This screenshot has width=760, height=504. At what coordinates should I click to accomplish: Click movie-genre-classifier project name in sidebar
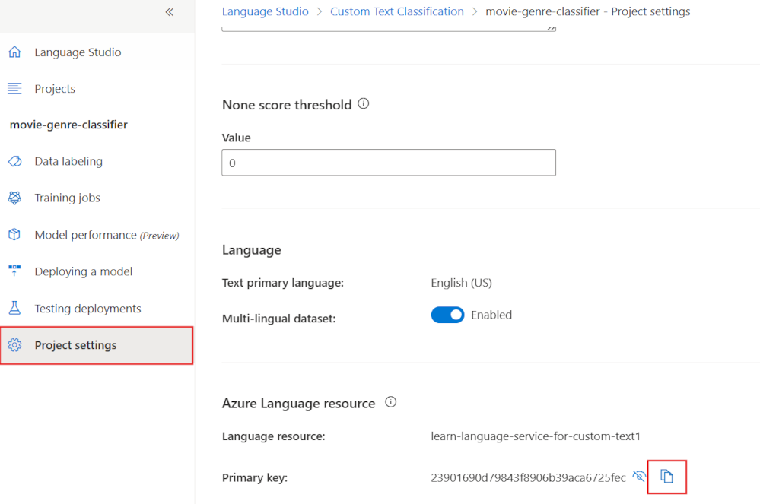tap(68, 125)
